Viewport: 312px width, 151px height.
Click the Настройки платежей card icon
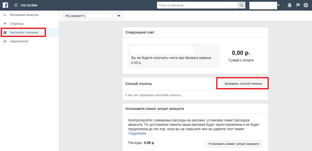tap(5, 32)
